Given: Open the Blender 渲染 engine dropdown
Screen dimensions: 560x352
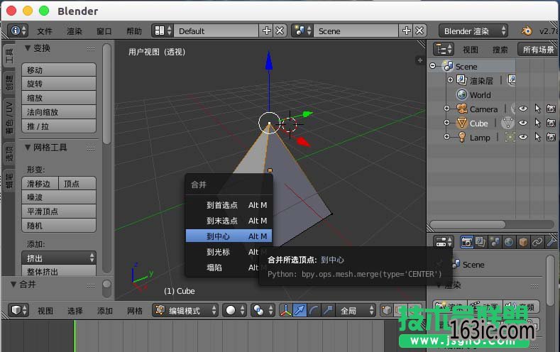Looking at the screenshot, I should pos(473,31).
